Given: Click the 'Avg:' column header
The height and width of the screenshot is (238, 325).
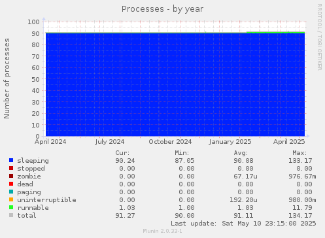Looking at the screenshot, I should coord(241,153).
